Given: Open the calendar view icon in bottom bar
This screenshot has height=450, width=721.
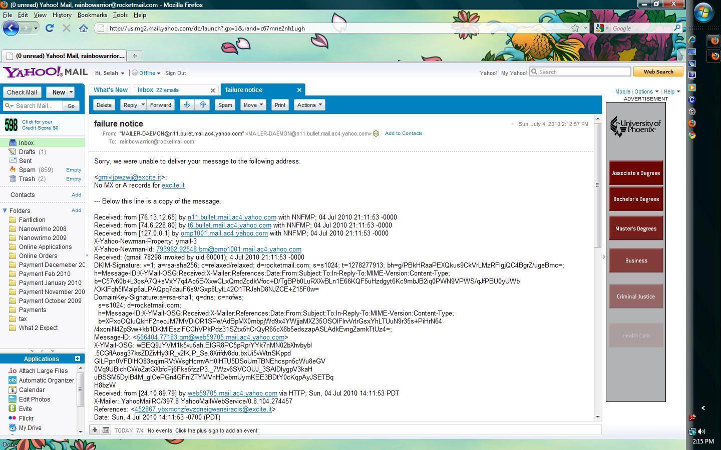Looking at the screenshot, I should click(x=106, y=430).
